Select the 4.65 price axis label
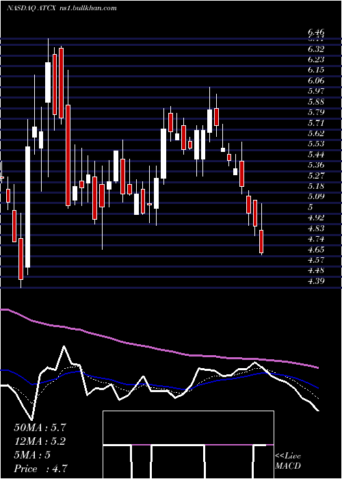Image resolution: width=342 pixels, height=479 pixels. [x=316, y=250]
